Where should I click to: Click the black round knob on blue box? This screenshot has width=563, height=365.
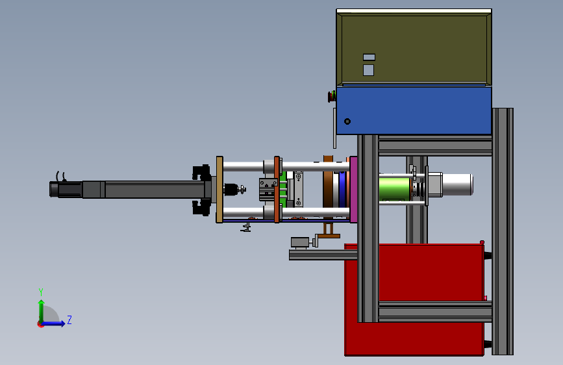(x=347, y=121)
